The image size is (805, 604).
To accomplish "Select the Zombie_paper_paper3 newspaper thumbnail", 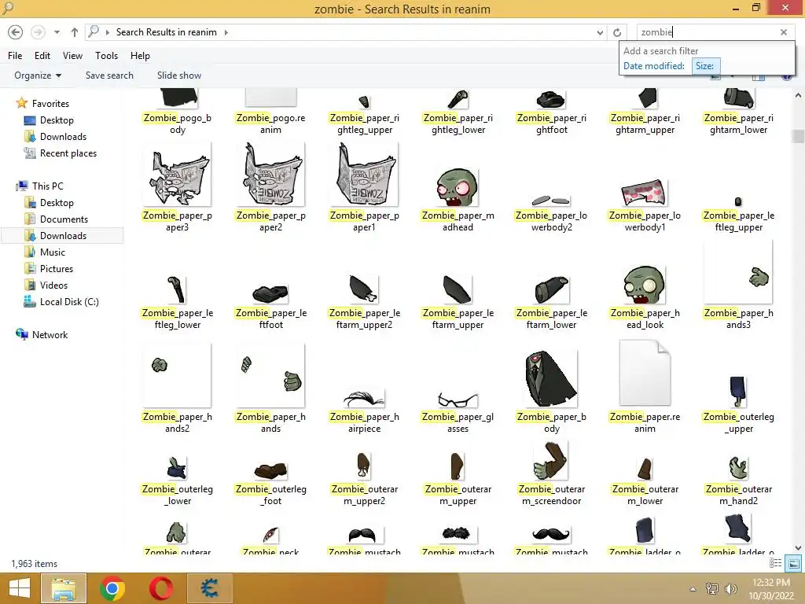I will 178,175.
